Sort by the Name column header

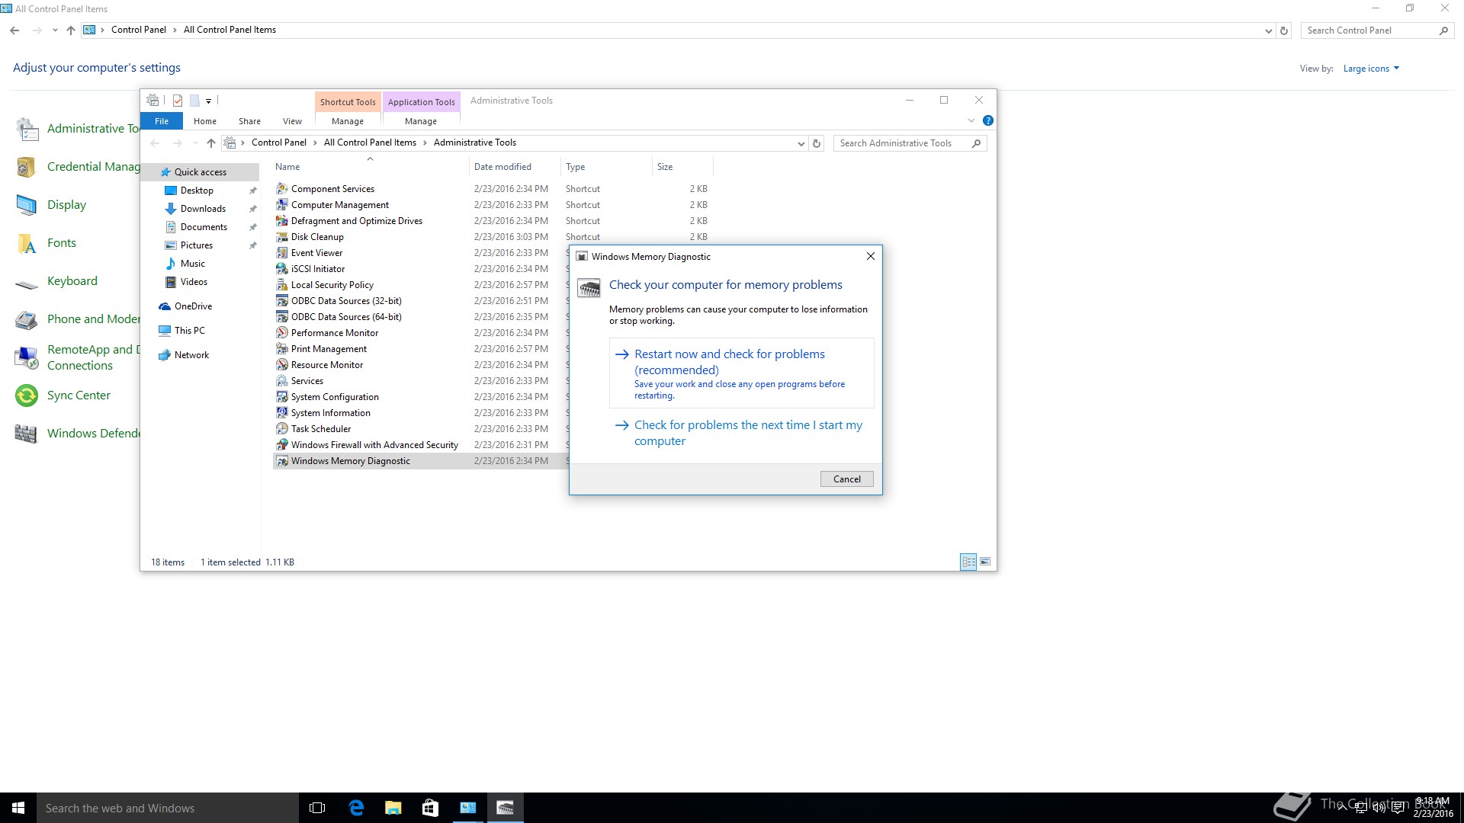pyautogui.click(x=370, y=167)
